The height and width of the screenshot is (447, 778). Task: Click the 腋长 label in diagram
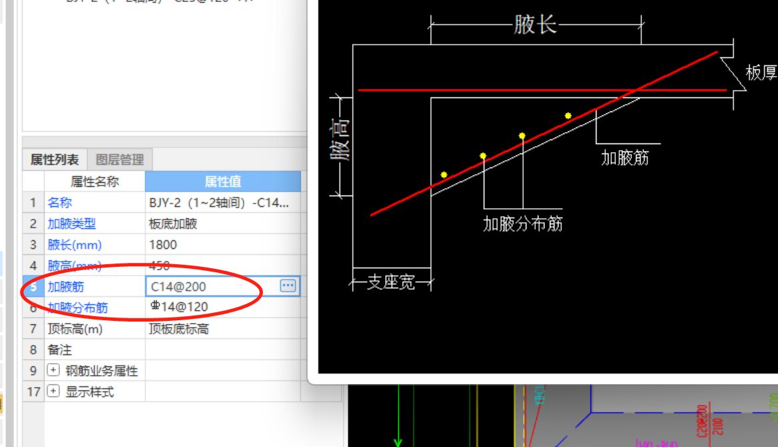(x=535, y=24)
